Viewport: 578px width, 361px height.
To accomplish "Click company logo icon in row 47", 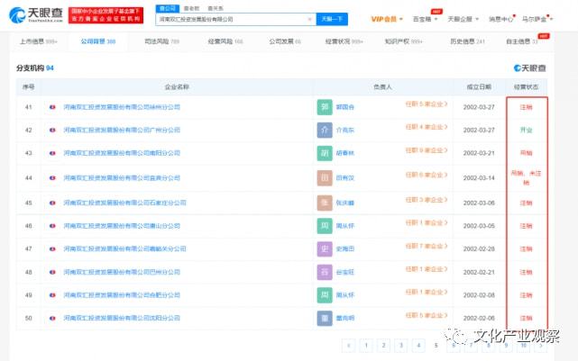I will pyautogui.click(x=52, y=248).
